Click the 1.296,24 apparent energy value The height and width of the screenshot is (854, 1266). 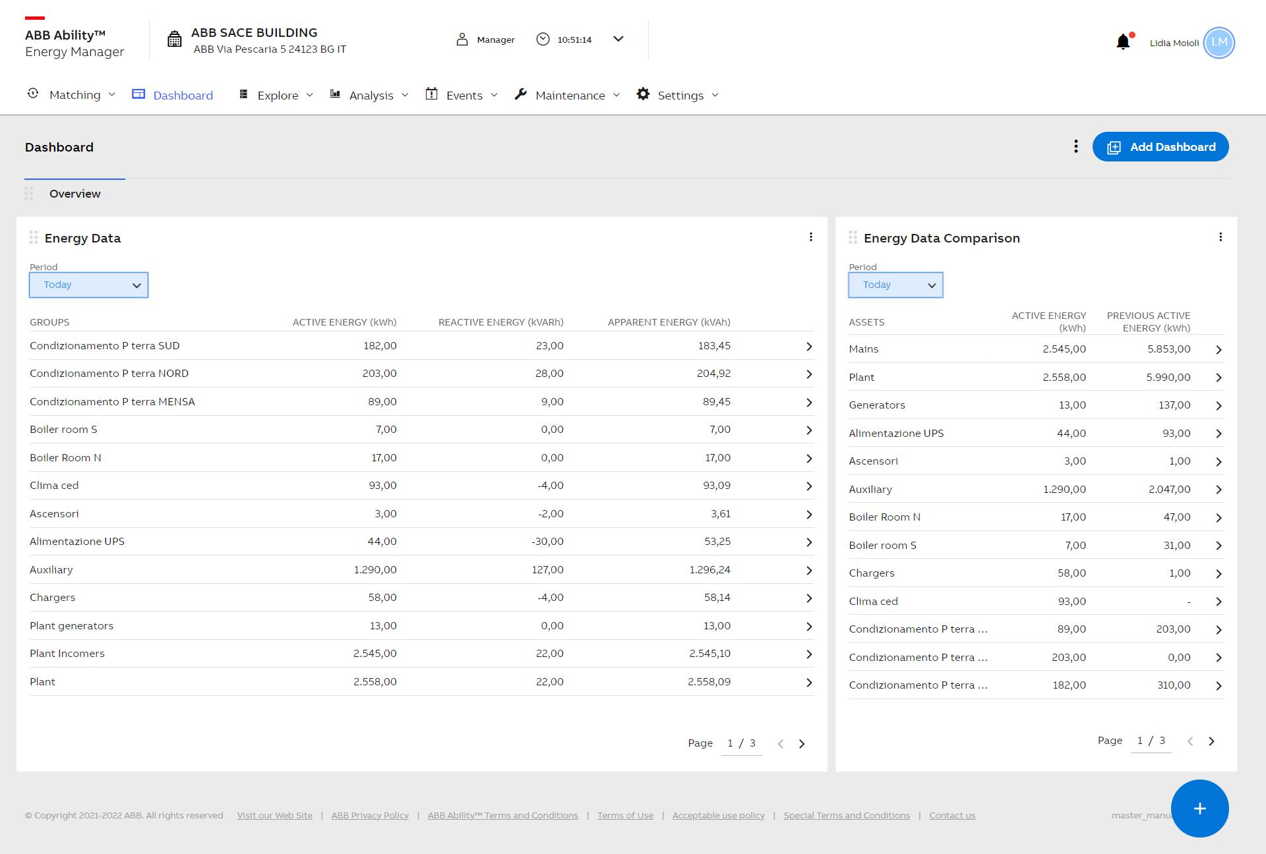[709, 570]
